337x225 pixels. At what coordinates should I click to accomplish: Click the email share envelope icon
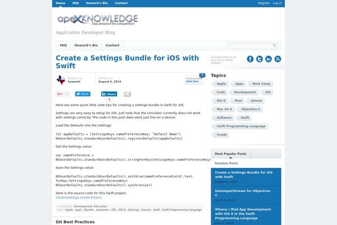click(x=127, y=94)
